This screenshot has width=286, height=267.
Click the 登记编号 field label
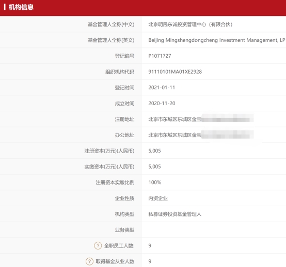[x=124, y=56]
